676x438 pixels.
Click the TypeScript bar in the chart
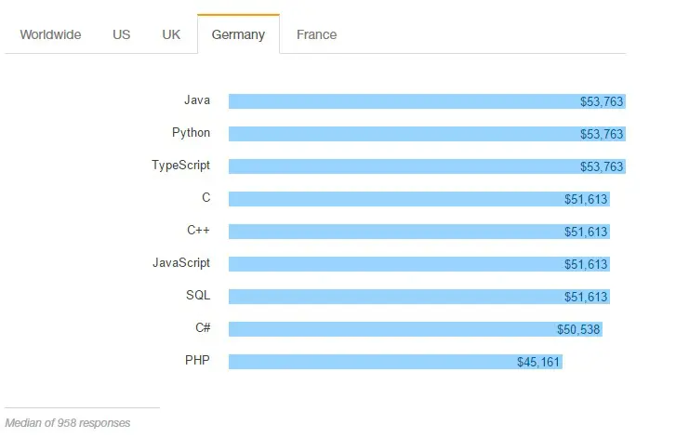[427, 166]
